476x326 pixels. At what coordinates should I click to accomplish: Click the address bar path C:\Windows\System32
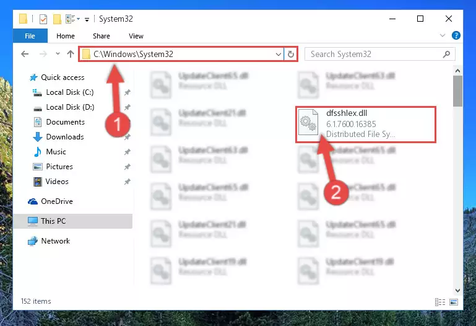click(133, 54)
